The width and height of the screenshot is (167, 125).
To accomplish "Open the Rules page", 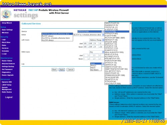I will (x=4, y=45).
